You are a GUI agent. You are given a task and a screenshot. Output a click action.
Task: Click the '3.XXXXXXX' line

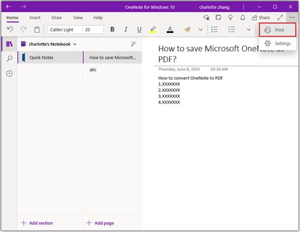pos(169,96)
